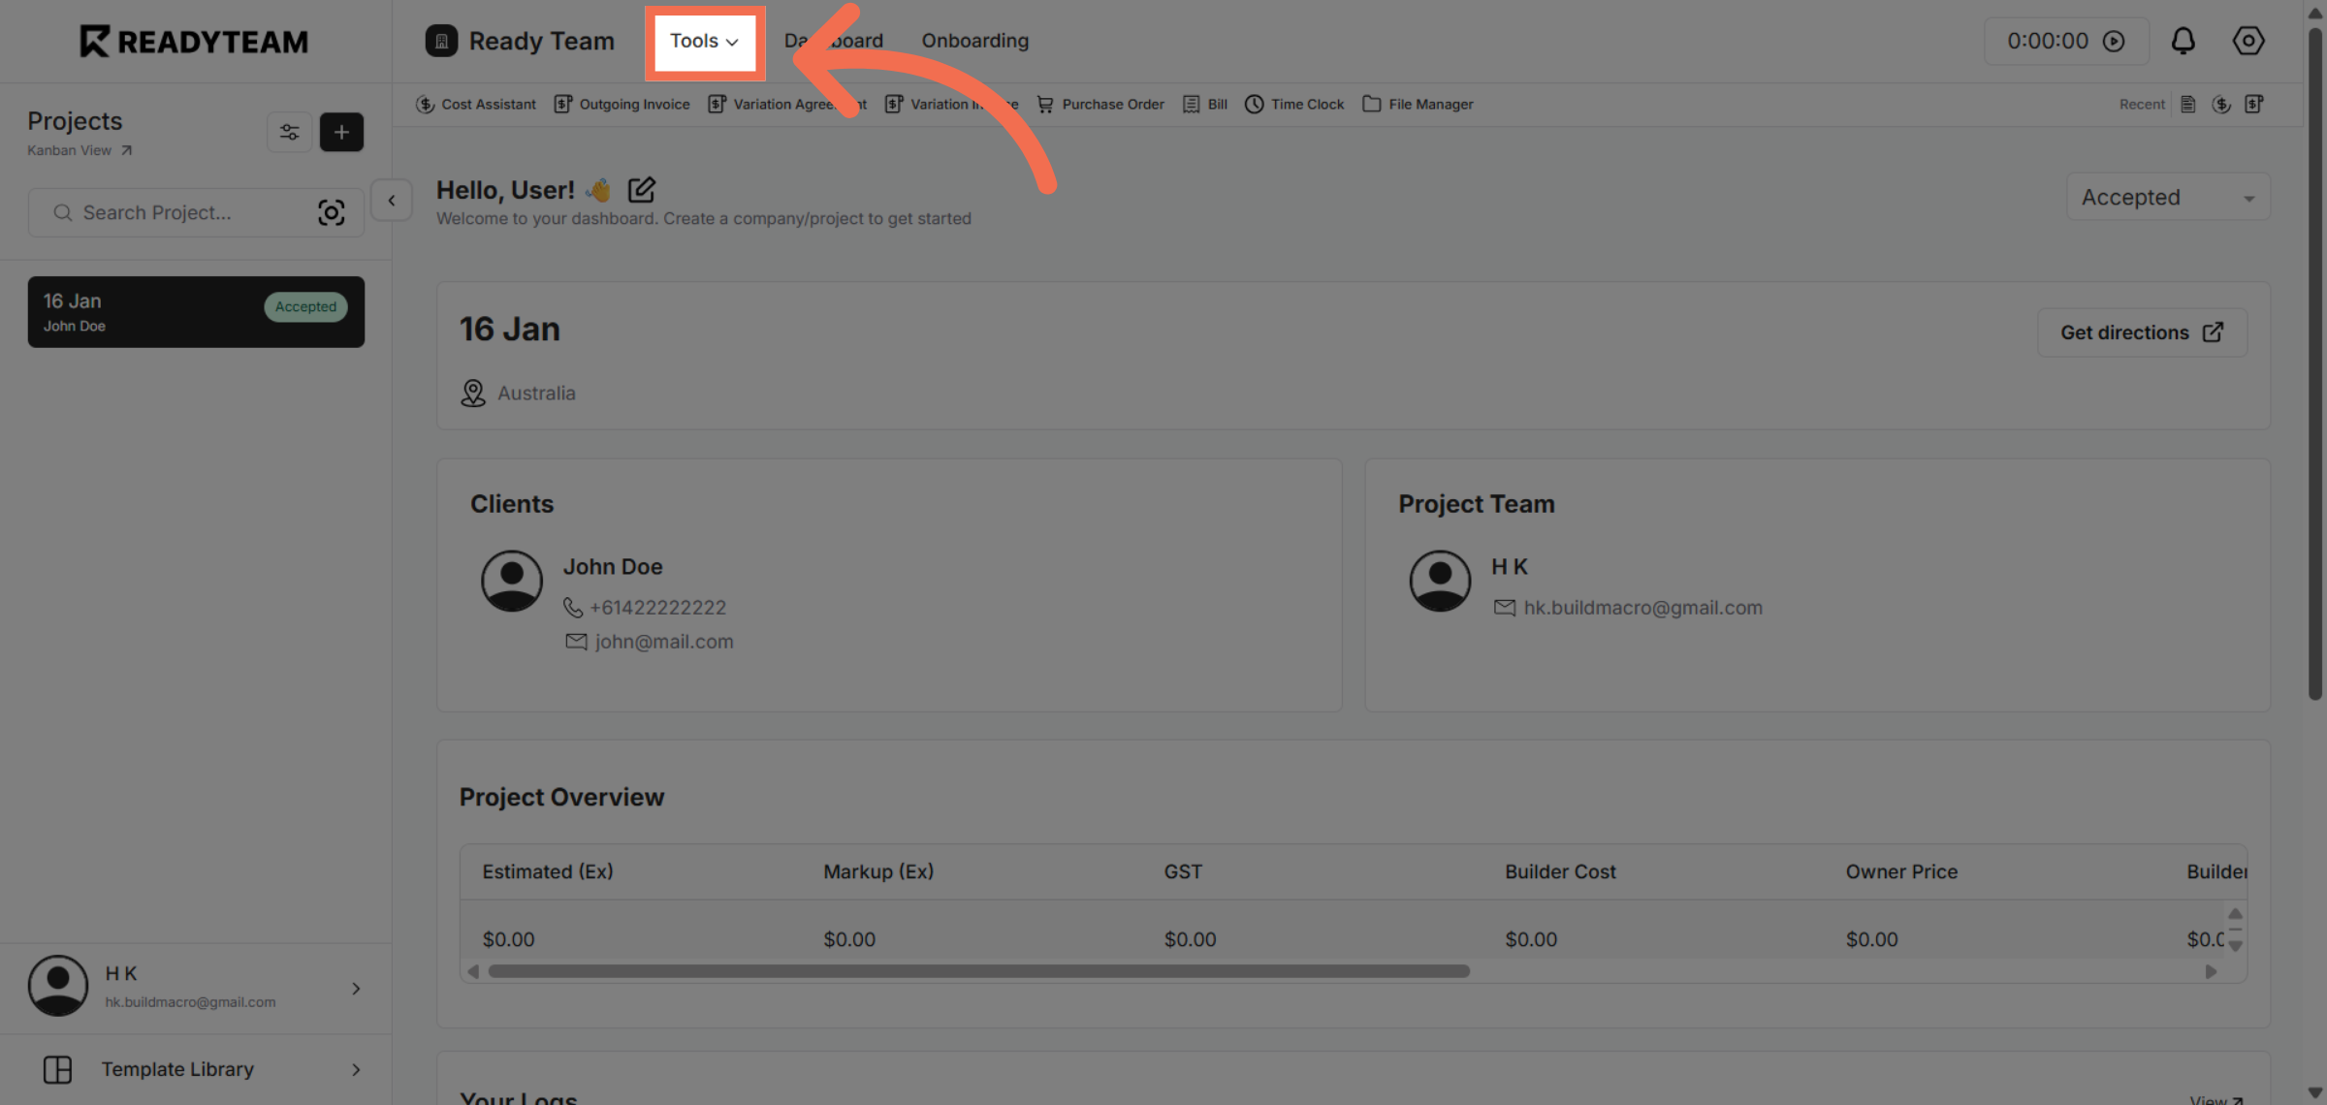Edit the greeting with the pencil icon
Screen dimensions: 2327x1105
click(641, 190)
